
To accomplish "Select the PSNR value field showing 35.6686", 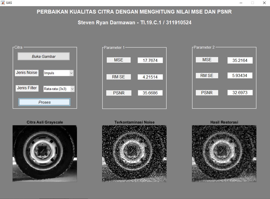I will coord(150,93).
